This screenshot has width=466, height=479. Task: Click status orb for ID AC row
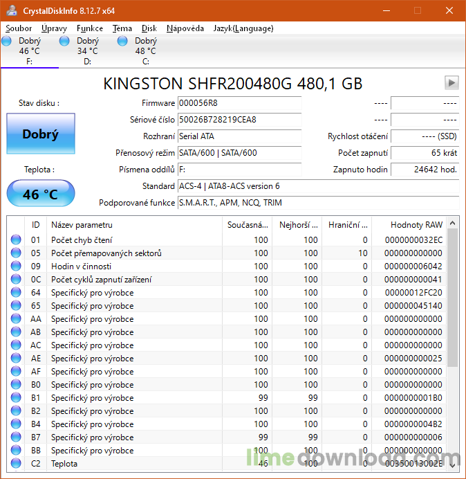click(x=16, y=345)
